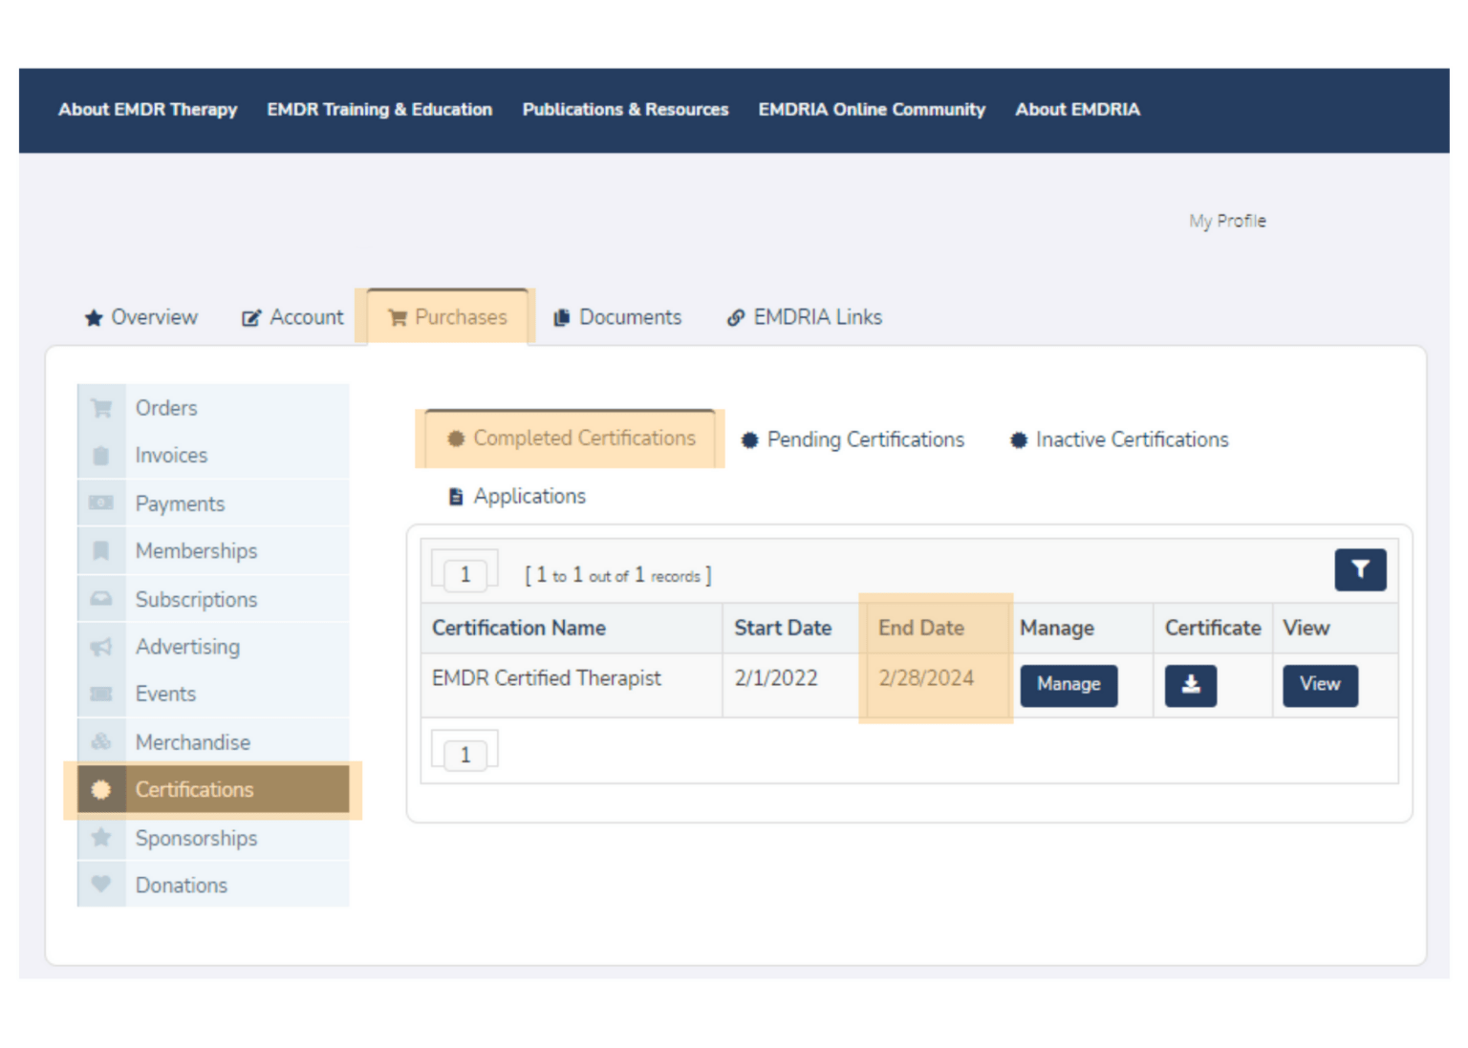
Task: Go to page 1 using top pagination
Action: [465, 574]
